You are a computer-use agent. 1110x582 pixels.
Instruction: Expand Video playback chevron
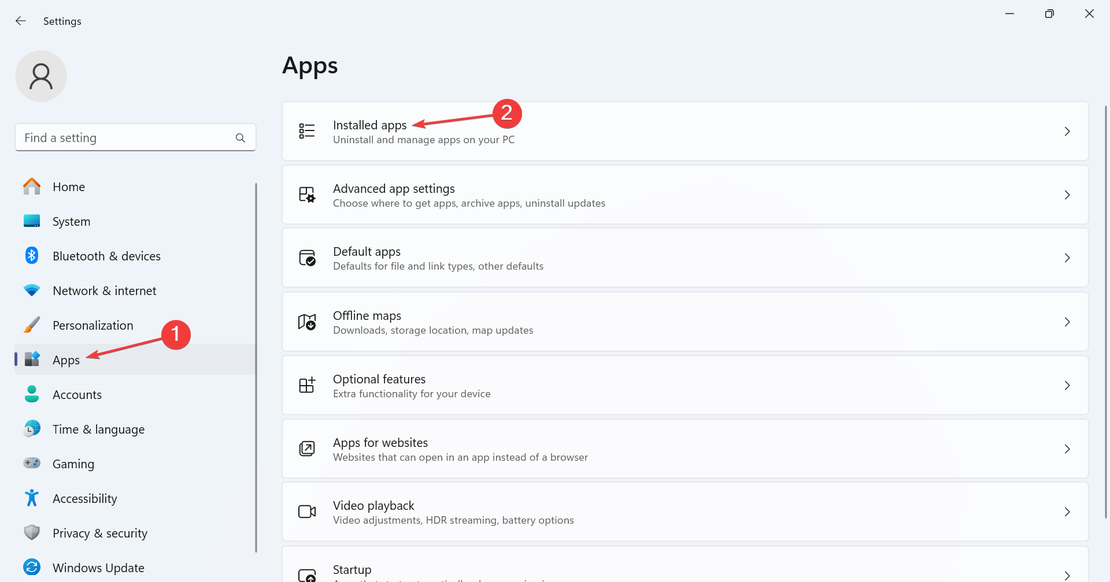point(1067,512)
